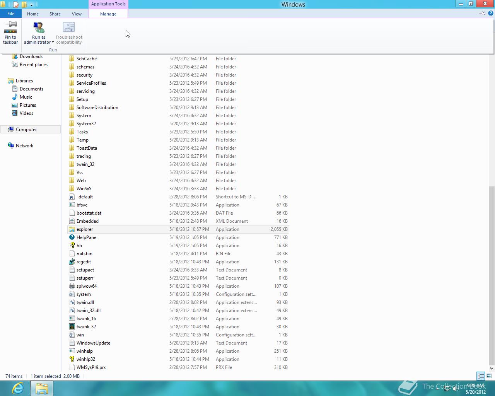Switch to the Share ribbon tab

point(55,14)
